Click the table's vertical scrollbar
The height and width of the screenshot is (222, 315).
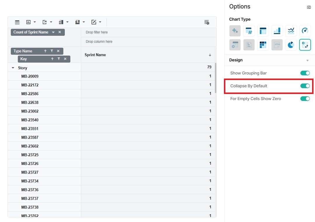click(215, 78)
